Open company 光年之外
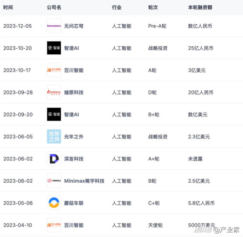This screenshot has height=237, width=243. (74, 137)
